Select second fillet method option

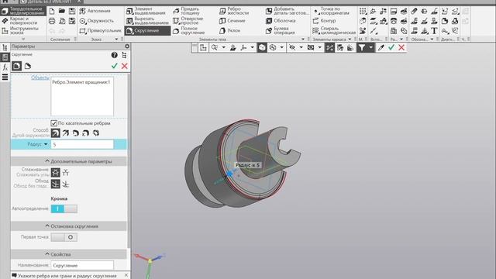[65, 133]
